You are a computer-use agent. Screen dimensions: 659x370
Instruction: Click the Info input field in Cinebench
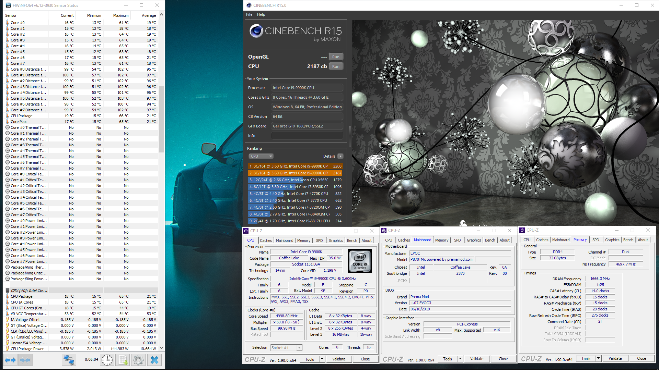307,136
